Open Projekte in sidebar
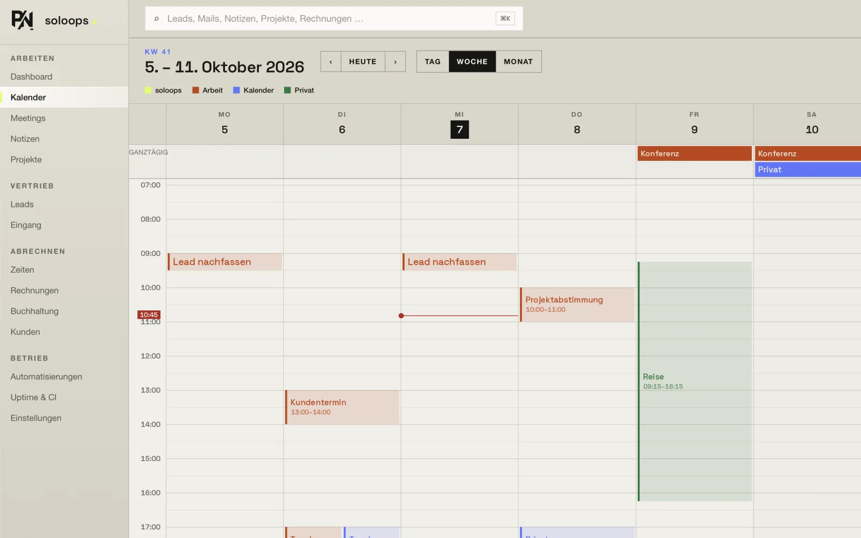 click(x=64, y=160)
